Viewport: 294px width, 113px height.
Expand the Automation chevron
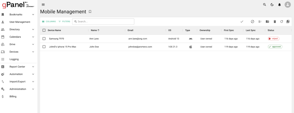click(33, 74)
